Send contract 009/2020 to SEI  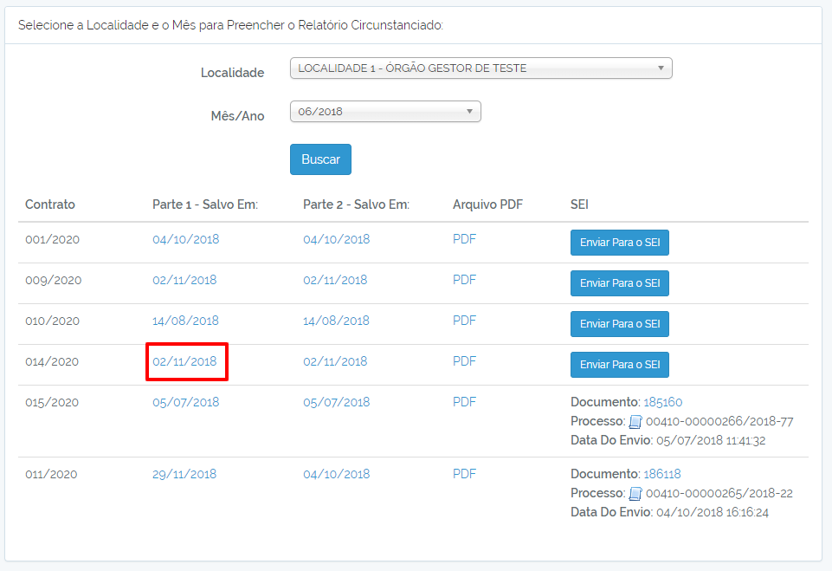click(x=620, y=283)
